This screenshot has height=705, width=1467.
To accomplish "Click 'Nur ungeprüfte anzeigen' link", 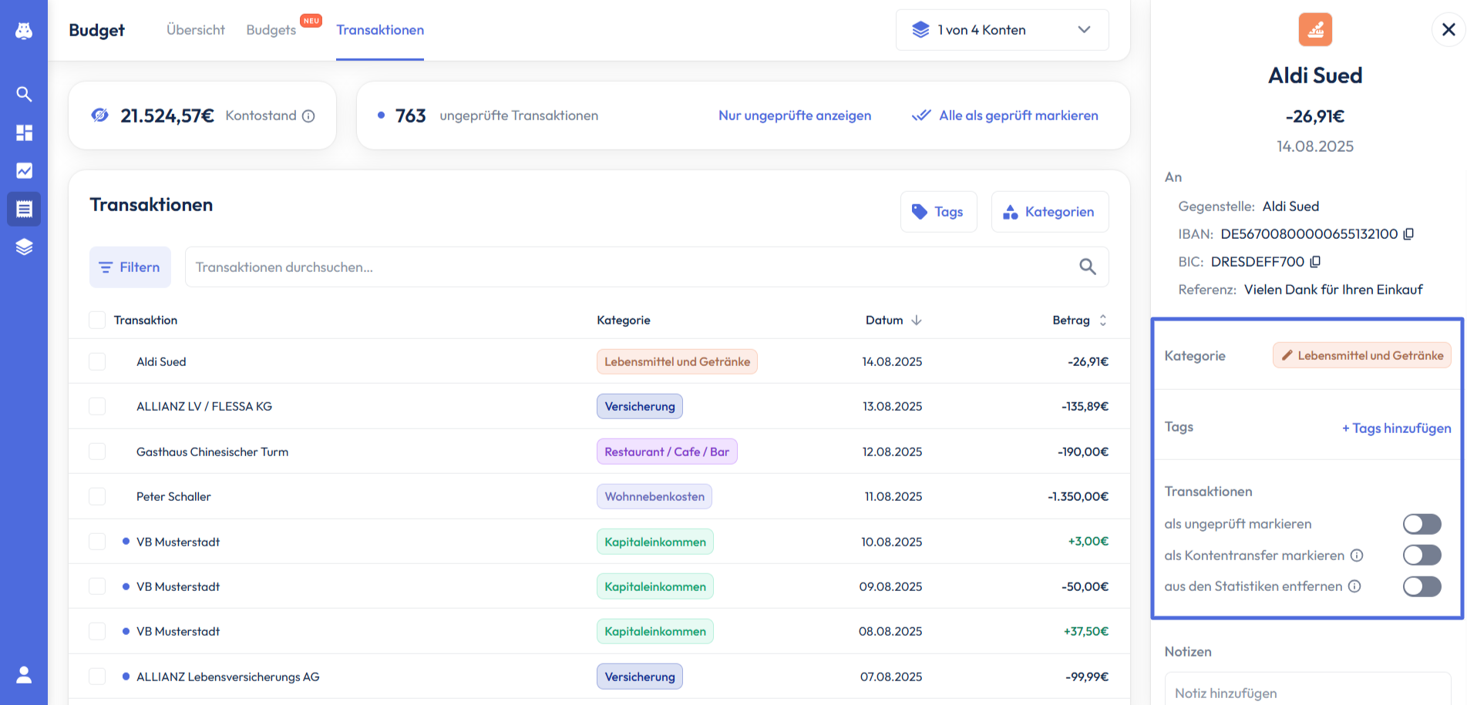I will (794, 116).
